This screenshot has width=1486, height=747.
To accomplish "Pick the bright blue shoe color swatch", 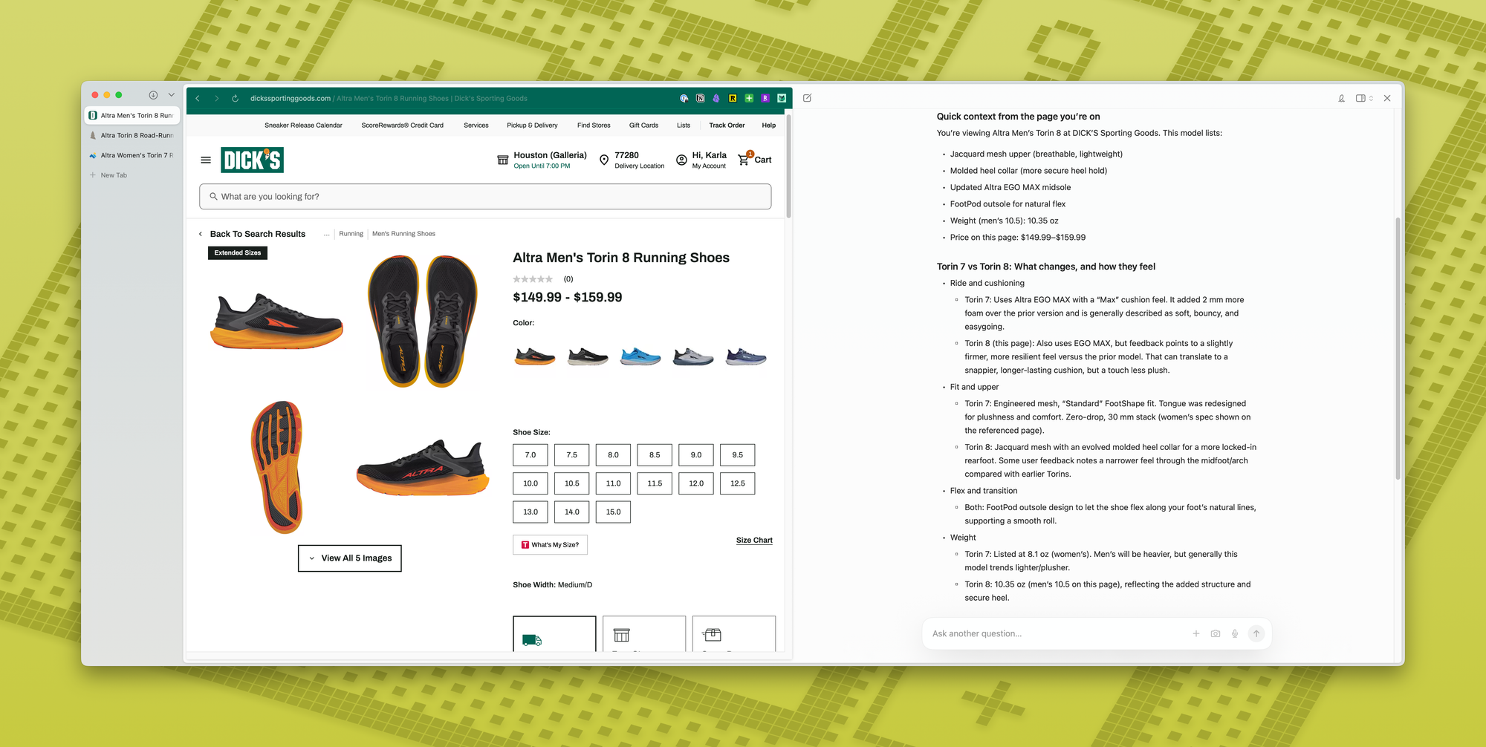I will coord(640,357).
